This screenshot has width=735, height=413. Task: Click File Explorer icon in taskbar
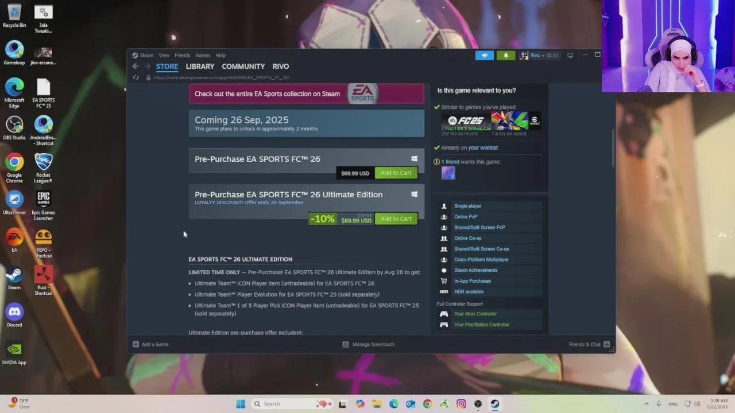377,404
